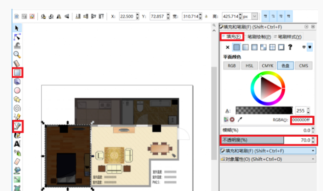Select the Star polygon tool
This screenshot has width=323, height=191.
(x=17, y=99)
